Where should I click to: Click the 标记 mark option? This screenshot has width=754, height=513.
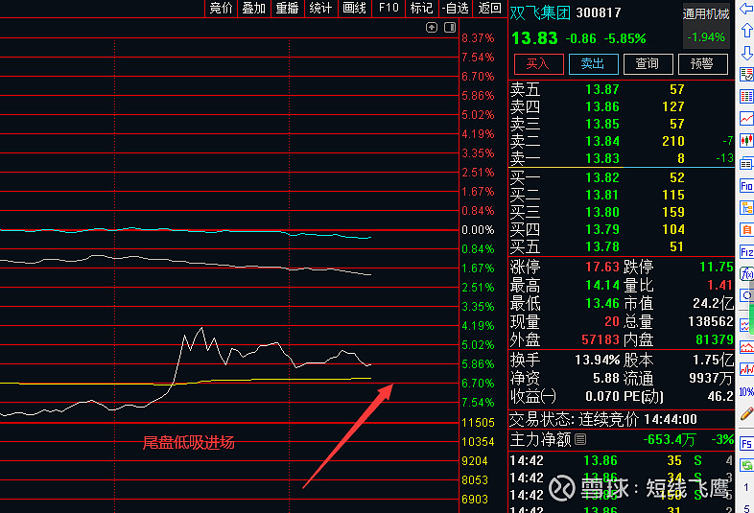422,9
